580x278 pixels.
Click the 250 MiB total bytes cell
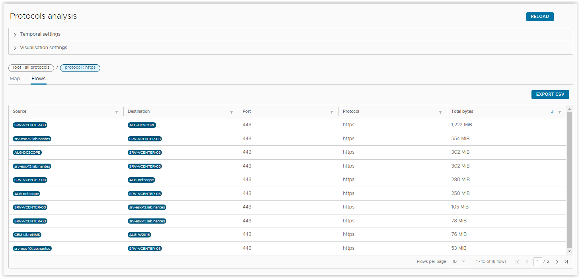point(460,193)
